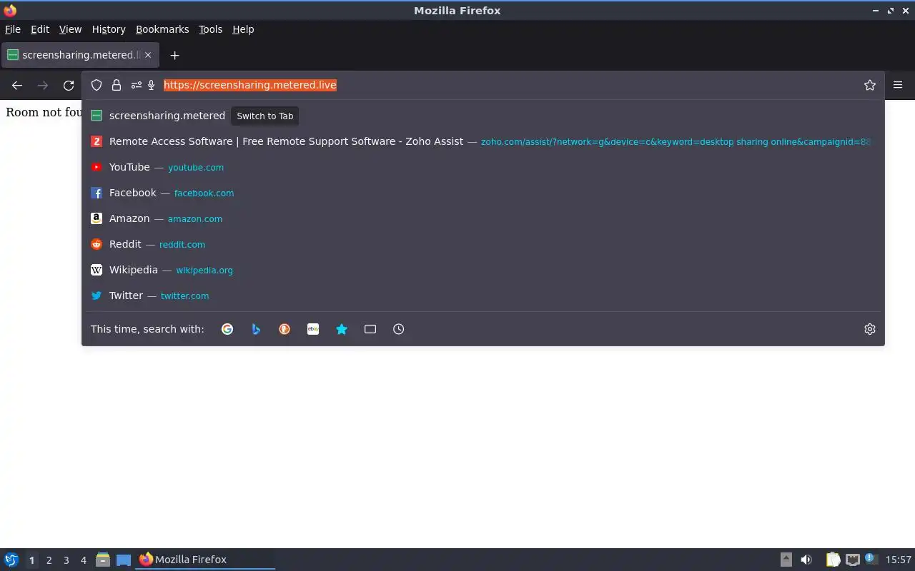
Task: Reload the current page
Action: click(x=69, y=85)
